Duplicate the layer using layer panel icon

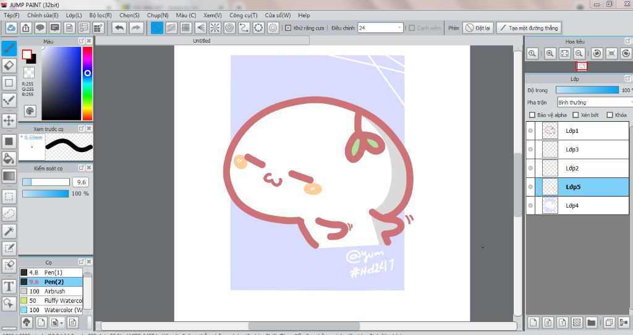[609, 322]
